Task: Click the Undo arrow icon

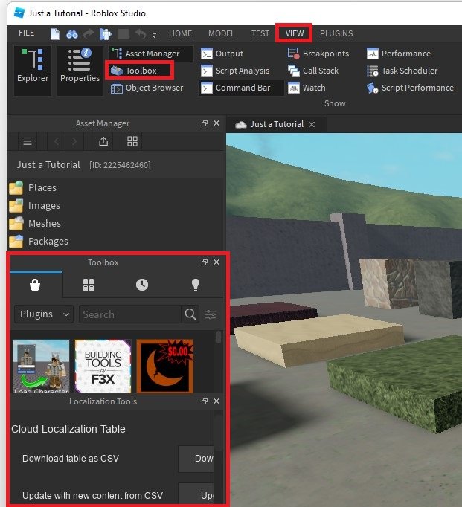Action: [x=140, y=33]
